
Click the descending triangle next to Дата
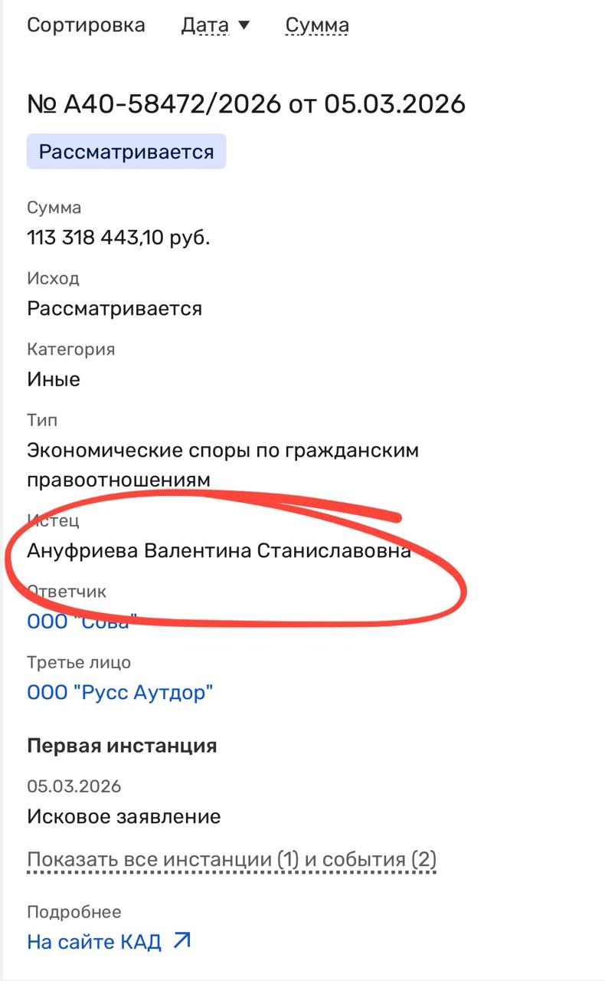[244, 25]
